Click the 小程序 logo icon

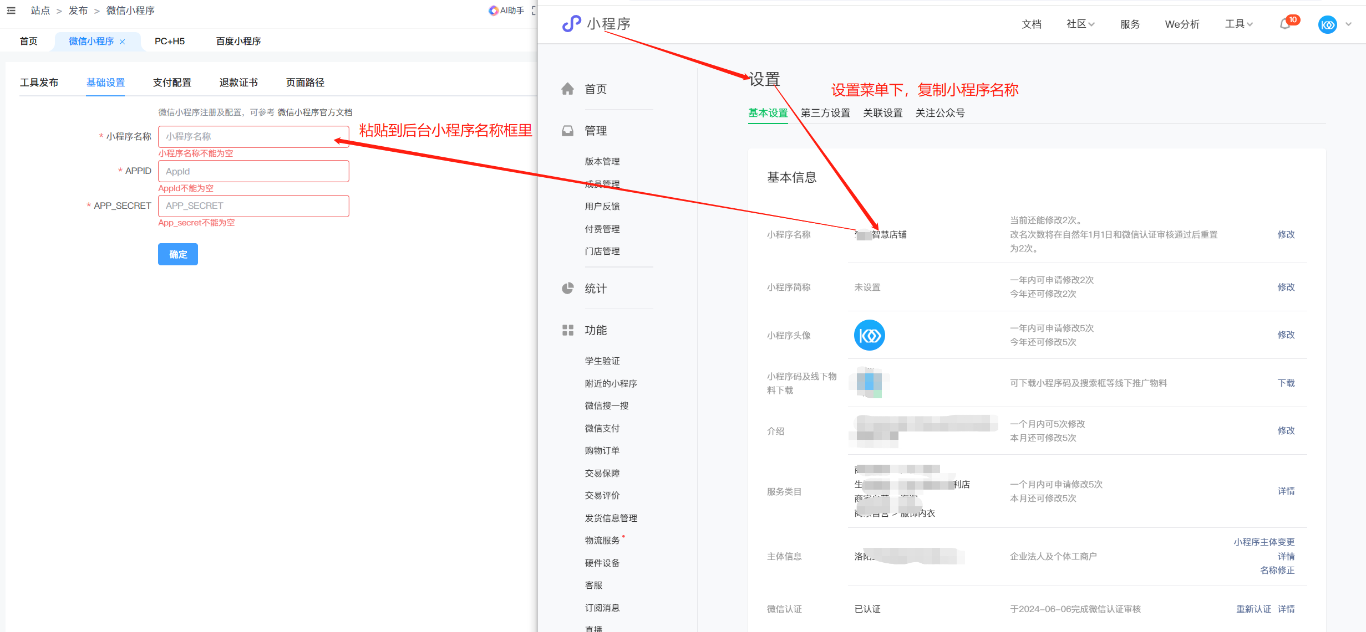coord(571,24)
